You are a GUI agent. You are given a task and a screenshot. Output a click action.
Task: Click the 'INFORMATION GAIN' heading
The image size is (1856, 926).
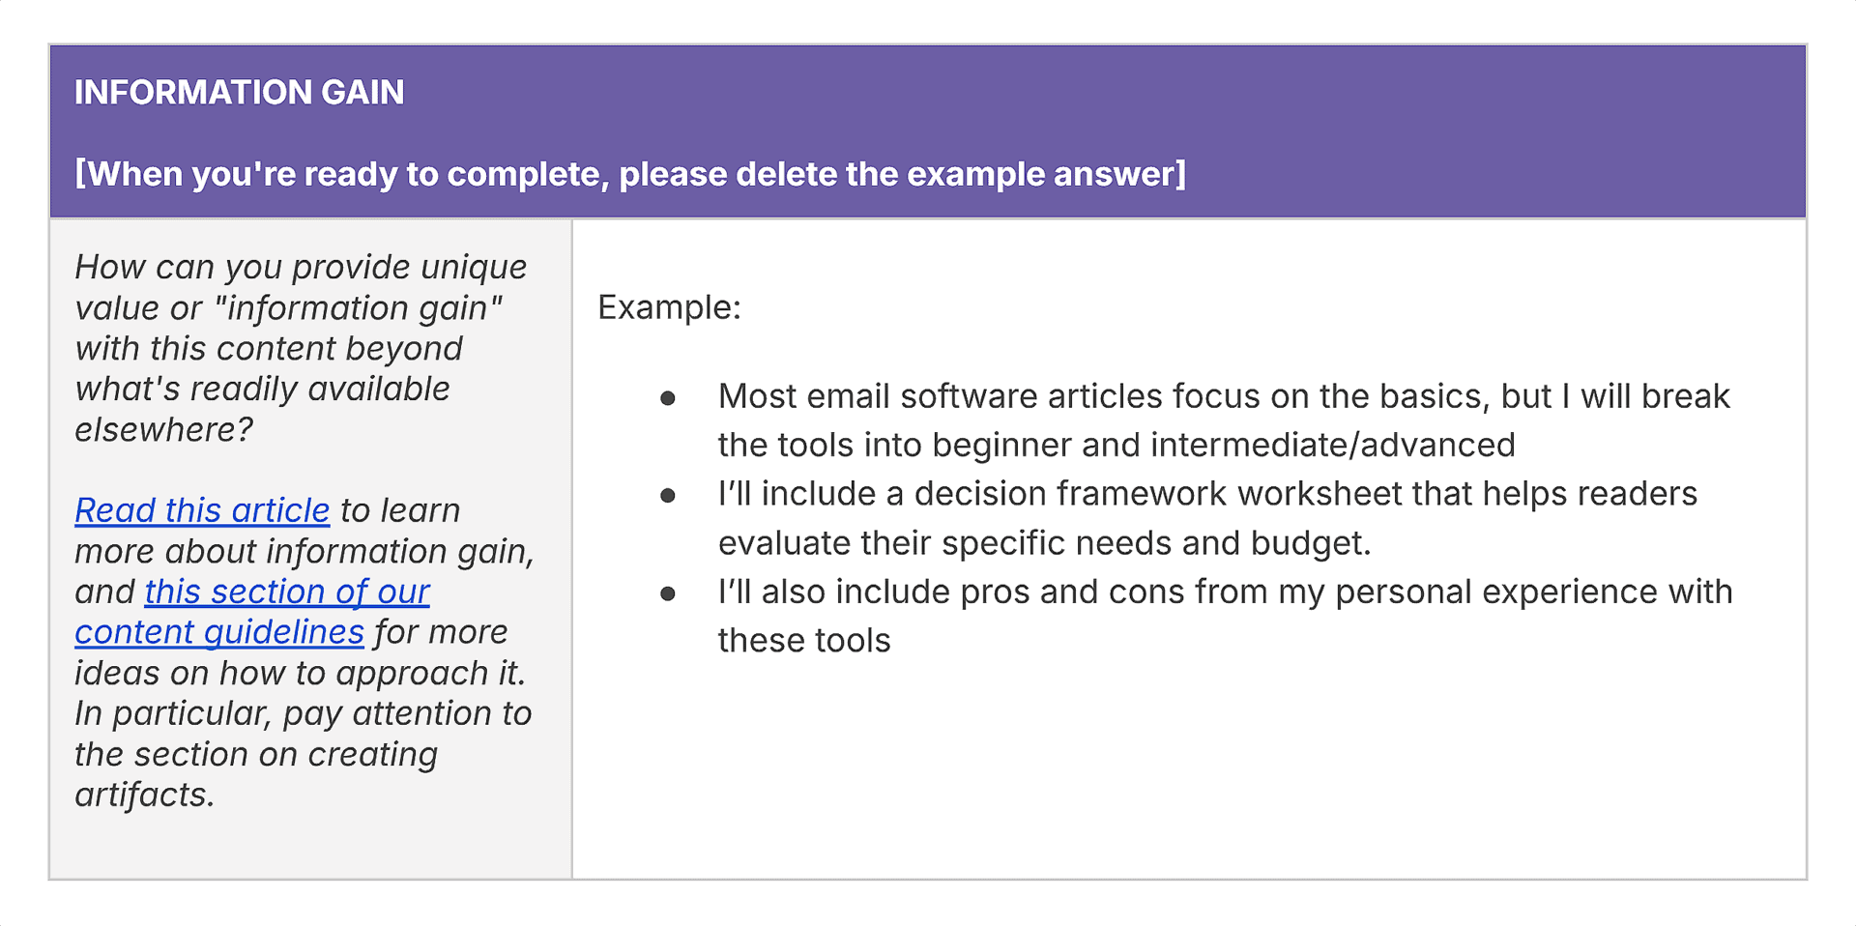(x=240, y=93)
